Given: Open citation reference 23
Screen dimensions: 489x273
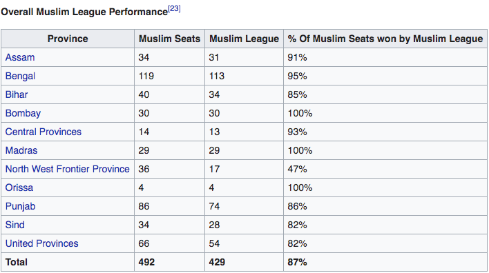Looking at the screenshot, I should click(174, 9).
